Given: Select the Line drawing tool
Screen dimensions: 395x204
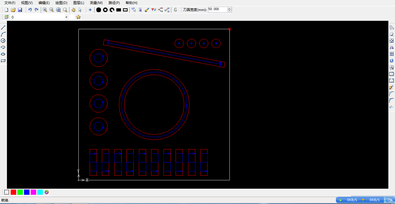Looking at the screenshot, I should coord(3,27).
